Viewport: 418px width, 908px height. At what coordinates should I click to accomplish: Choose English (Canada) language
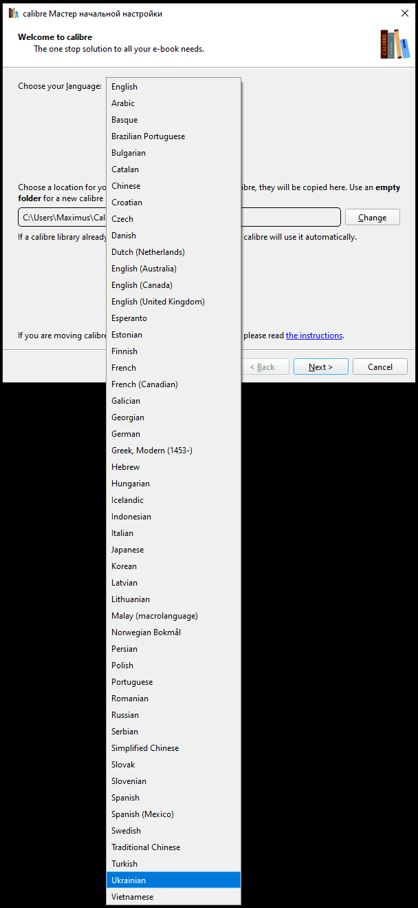[x=173, y=285]
